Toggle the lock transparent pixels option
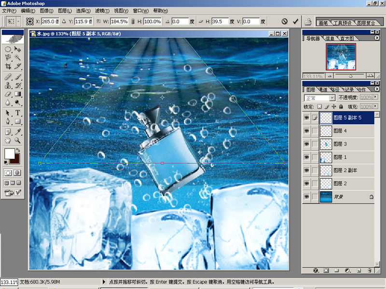Screen dimensions: 386x289 pos(319,106)
